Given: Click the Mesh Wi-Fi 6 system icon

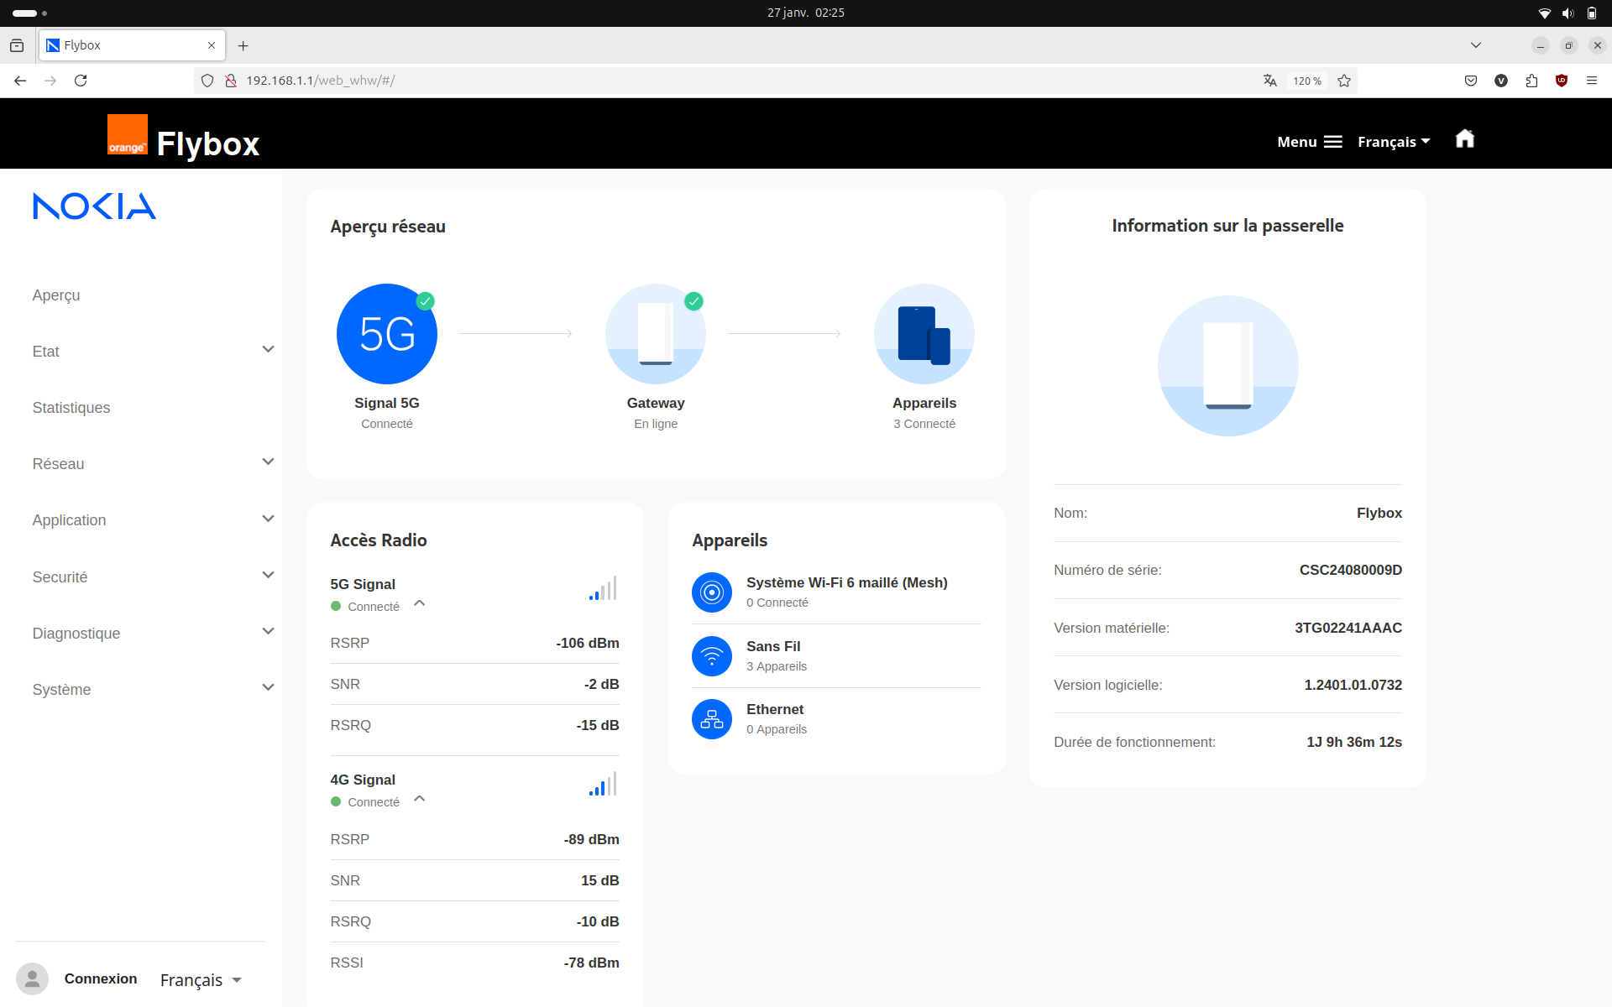Looking at the screenshot, I should [x=712, y=592].
